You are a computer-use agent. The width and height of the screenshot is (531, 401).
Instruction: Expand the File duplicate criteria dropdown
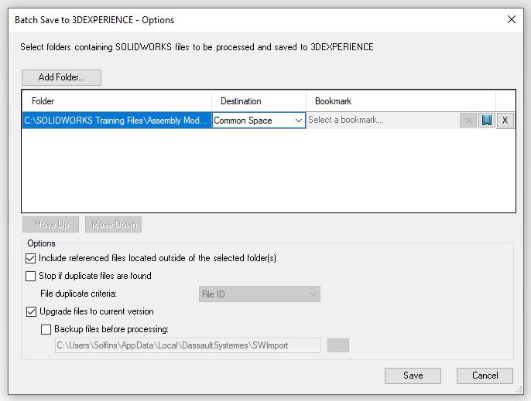pos(259,294)
